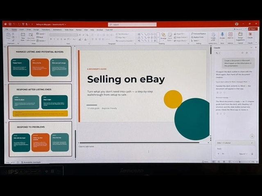Switch to the Insert tab
This screenshot has height=196, width=262.
pos(22,29)
